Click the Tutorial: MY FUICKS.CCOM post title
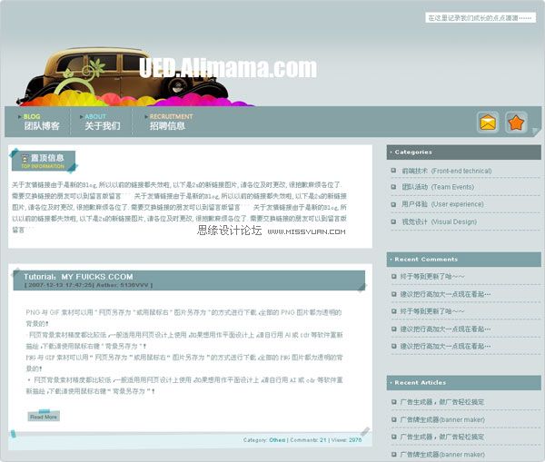The height and width of the screenshot is (462, 545). point(78,277)
